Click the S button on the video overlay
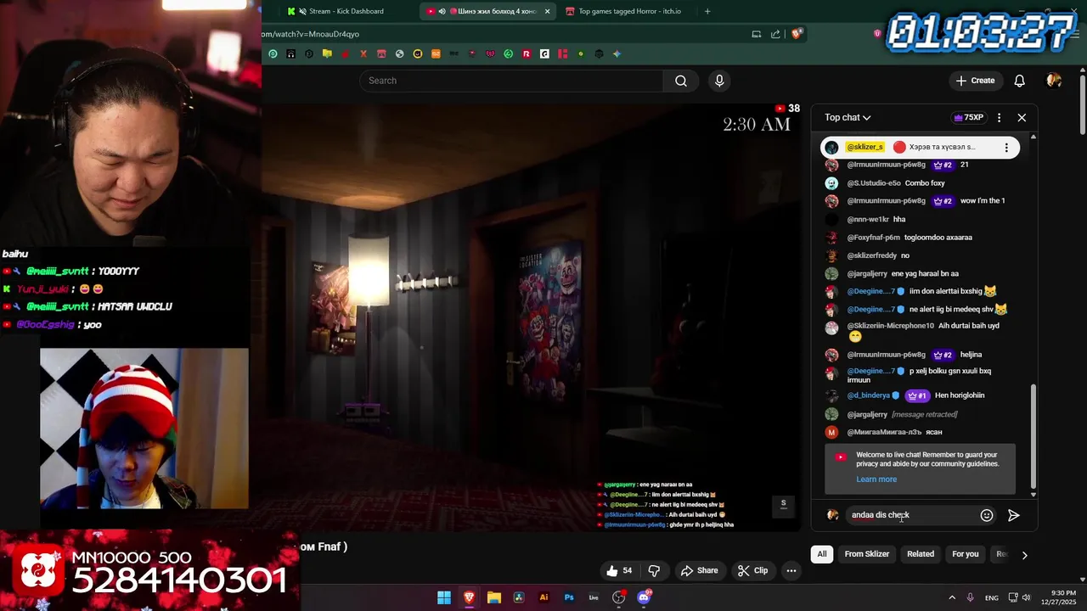The image size is (1087, 611). click(x=783, y=505)
